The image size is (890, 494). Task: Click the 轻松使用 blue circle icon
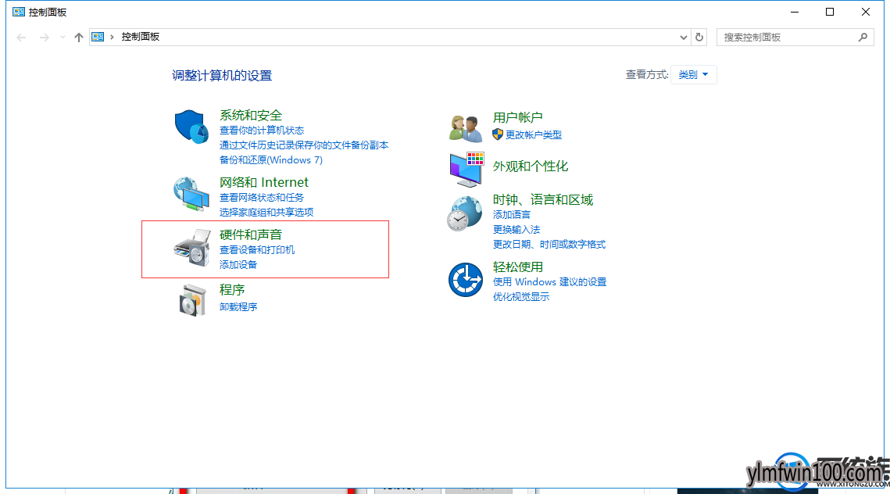466,279
